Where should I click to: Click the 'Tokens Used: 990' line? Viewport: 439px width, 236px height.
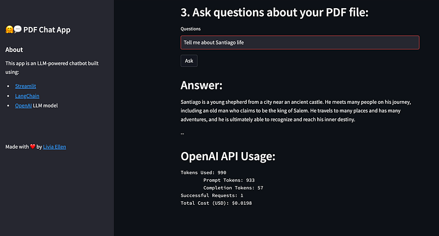[x=203, y=172]
